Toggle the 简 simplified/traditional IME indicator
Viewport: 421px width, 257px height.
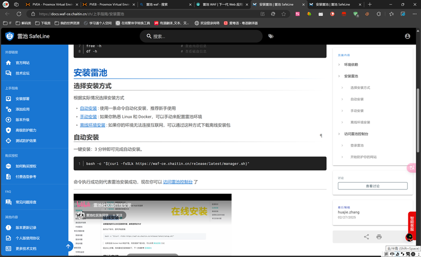point(408,254)
